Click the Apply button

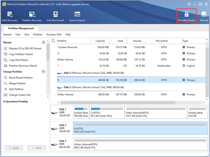tap(14, 148)
